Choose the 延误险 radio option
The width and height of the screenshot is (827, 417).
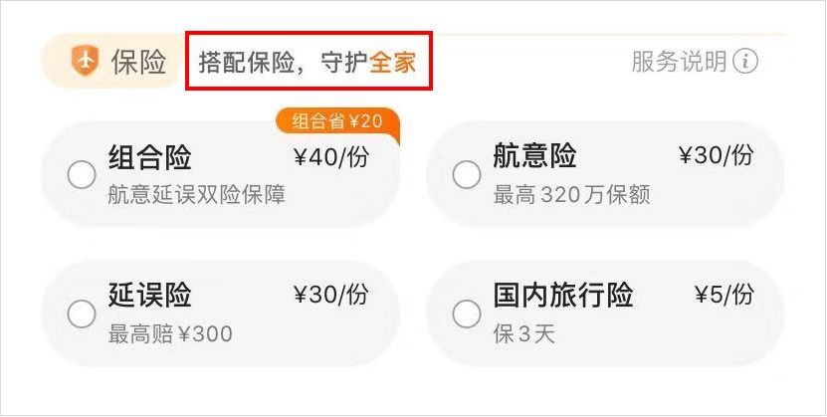point(82,314)
